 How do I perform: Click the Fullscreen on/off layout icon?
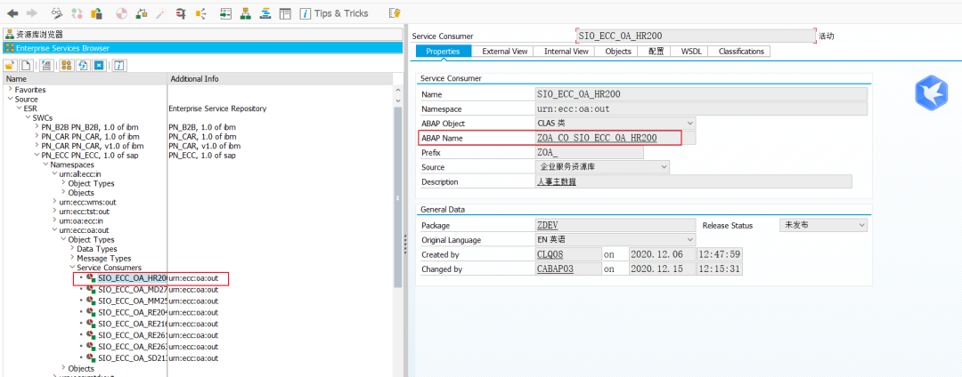click(x=285, y=12)
